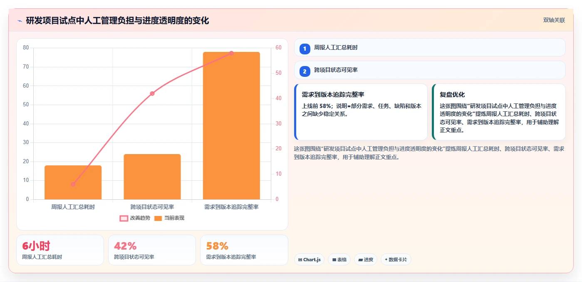Screen dimensions: 582x282
Task: Click the orange bar for 周报人工汇总耗时
Action: pyautogui.click(x=73, y=182)
